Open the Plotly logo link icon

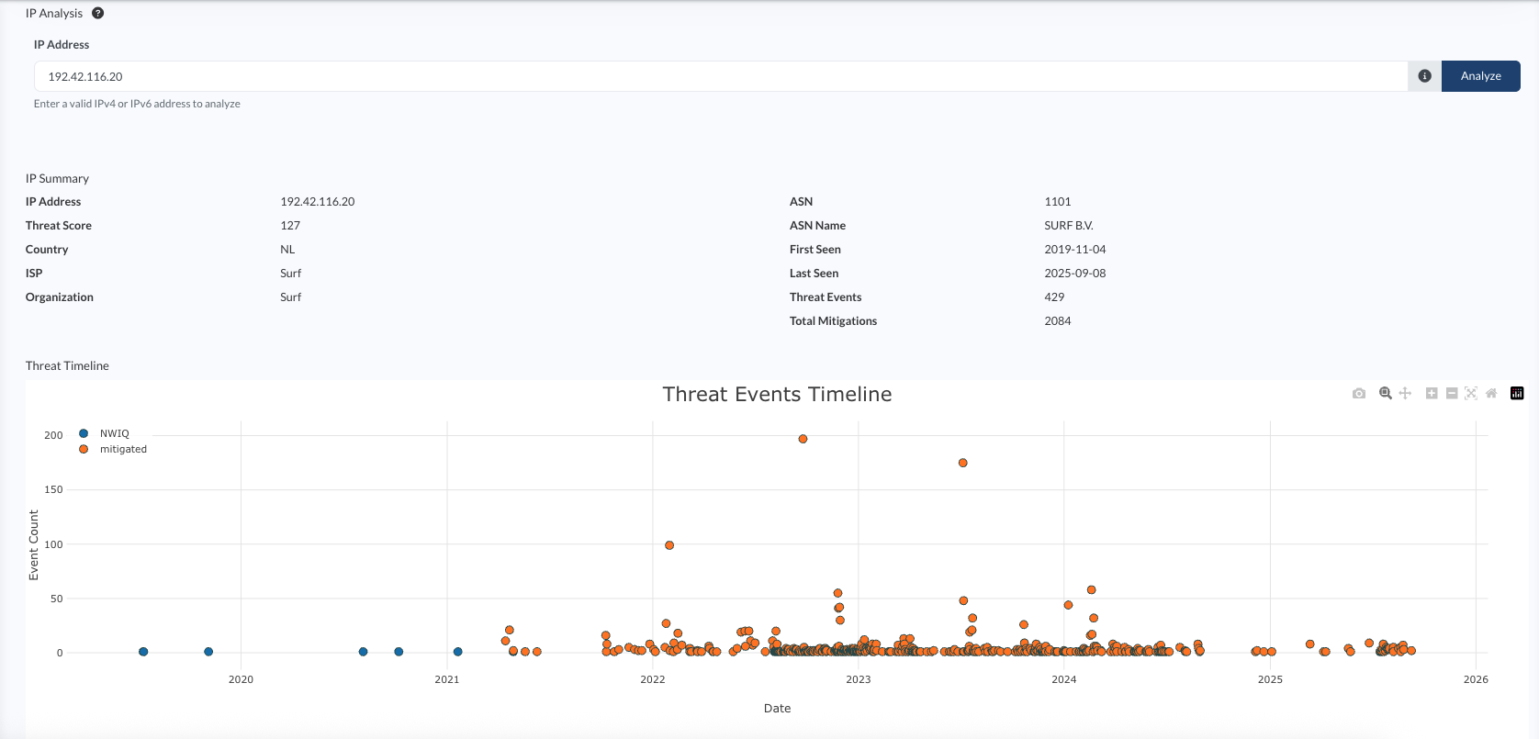tap(1517, 393)
